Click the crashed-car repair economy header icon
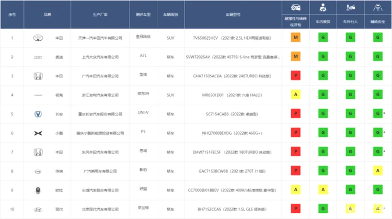Viewport: 392px width, 219px height. coord(295,8)
